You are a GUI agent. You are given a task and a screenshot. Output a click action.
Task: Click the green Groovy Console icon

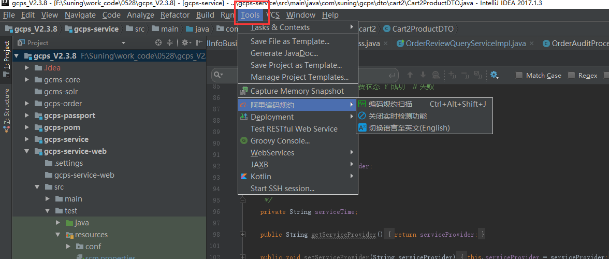point(244,140)
